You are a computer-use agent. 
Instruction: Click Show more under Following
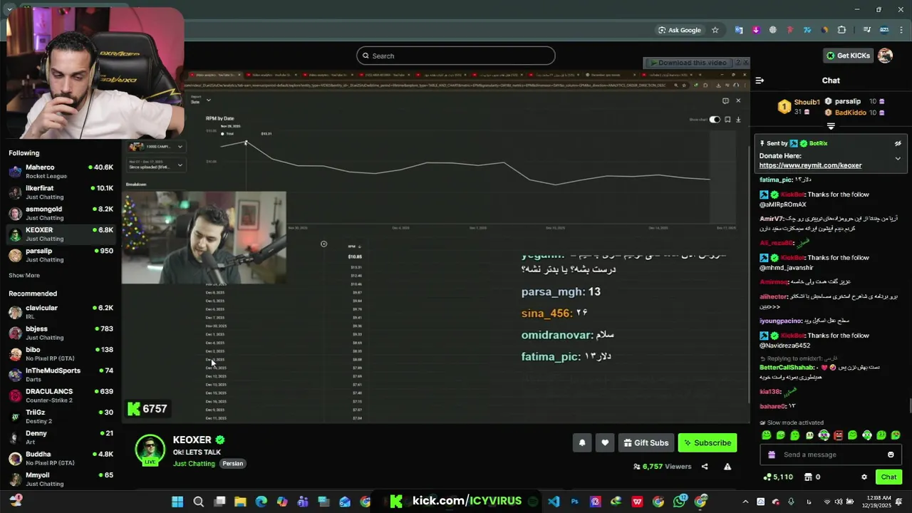pos(24,275)
